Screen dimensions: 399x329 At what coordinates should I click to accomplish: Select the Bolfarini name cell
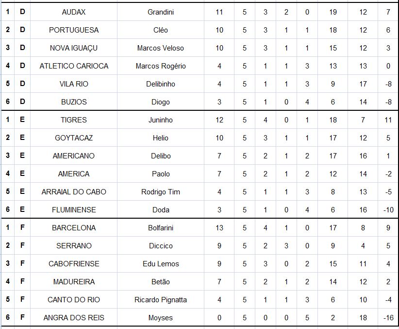[x=160, y=228]
